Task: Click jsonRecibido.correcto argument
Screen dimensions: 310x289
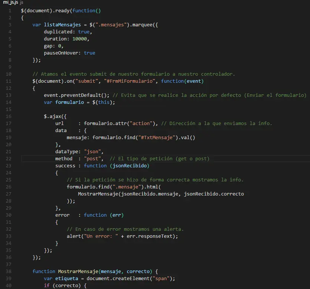Action: coord(214,194)
